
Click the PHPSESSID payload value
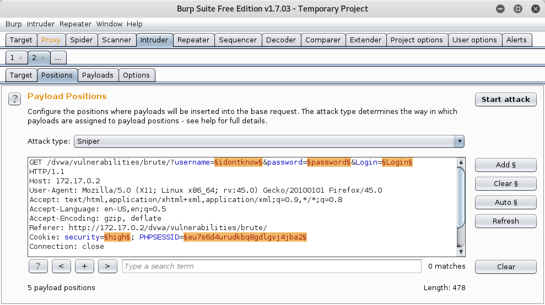tap(245, 237)
